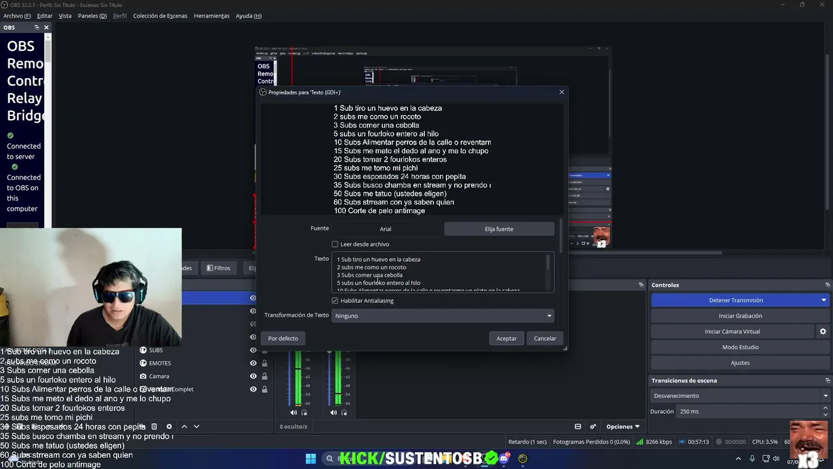Click Iniciar Grabación button

(741, 316)
